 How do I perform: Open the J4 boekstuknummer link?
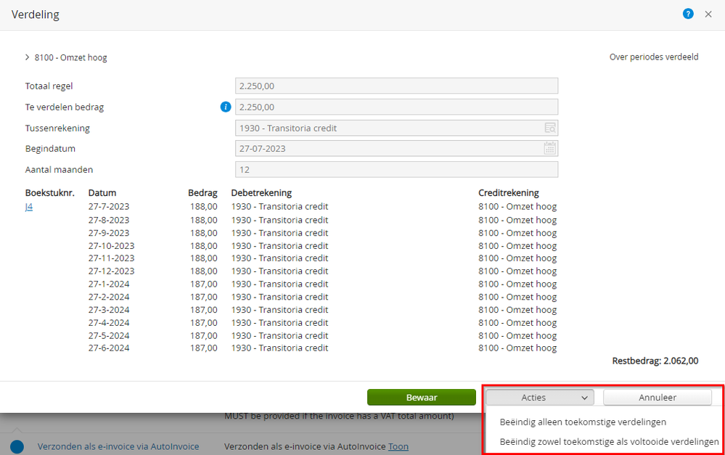click(29, 207)
